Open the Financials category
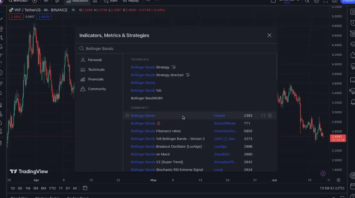The width and height of the screenshot is (355, 198). [96, 79]
